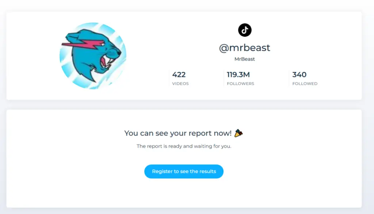Click the VIDEOS stat label
This screenshot has width=374, height=214.
180,83
